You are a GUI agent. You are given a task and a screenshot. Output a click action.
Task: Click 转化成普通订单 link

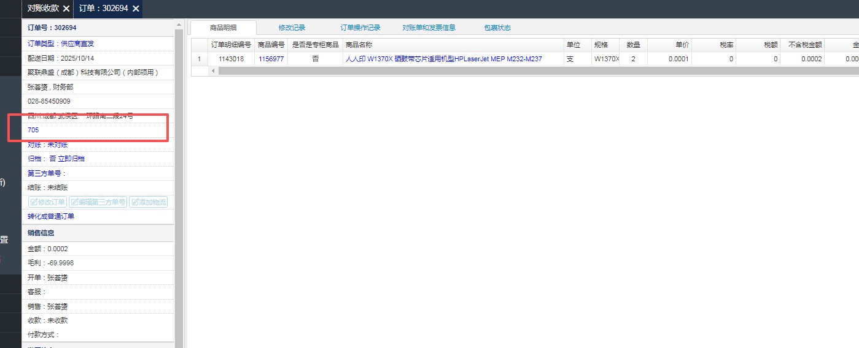(x=51, y=217)
